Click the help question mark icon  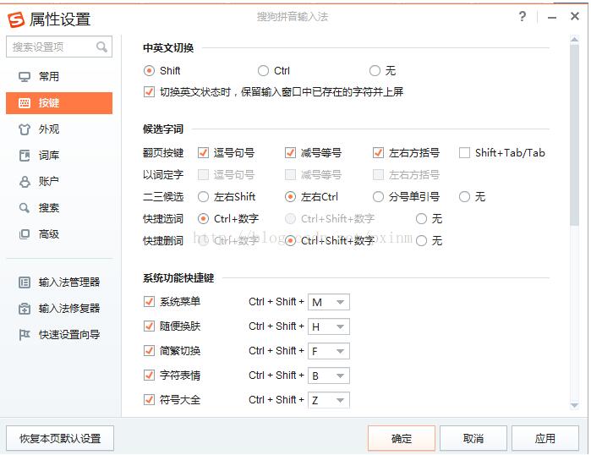point(522,17)
